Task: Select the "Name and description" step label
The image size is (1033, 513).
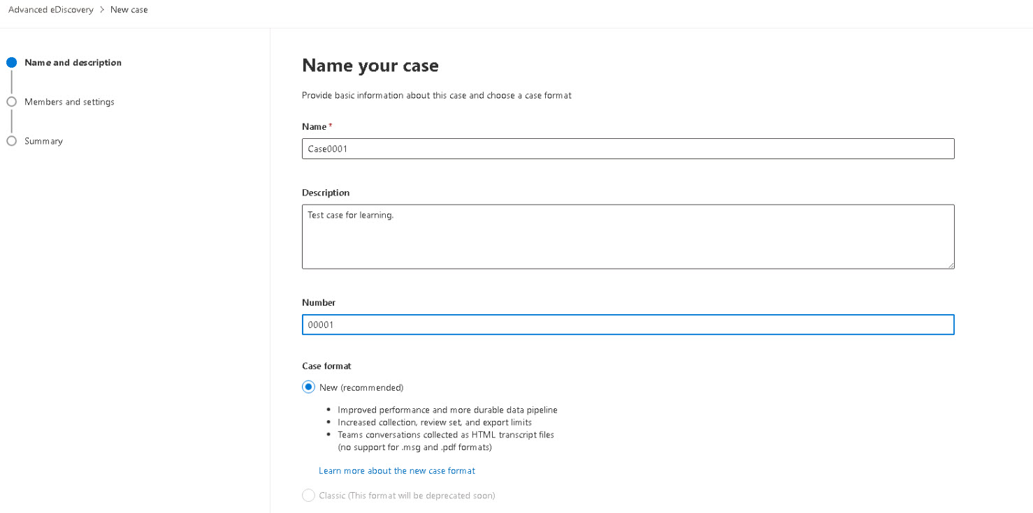Action: [x=73, y=62]
